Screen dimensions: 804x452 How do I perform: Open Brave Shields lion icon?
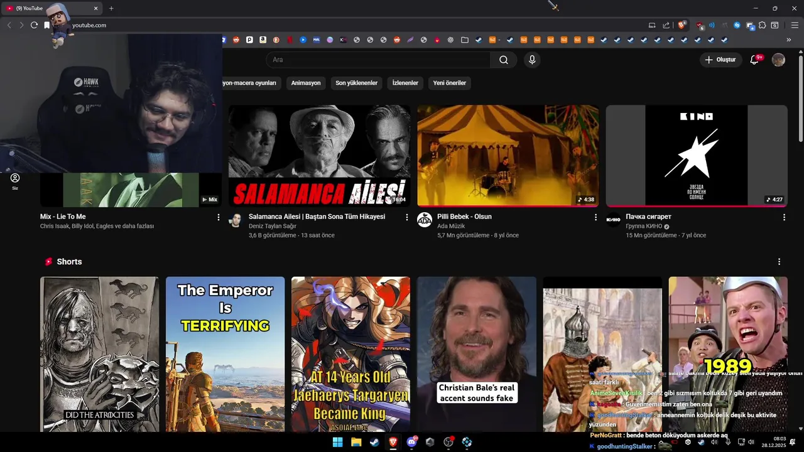682,25
